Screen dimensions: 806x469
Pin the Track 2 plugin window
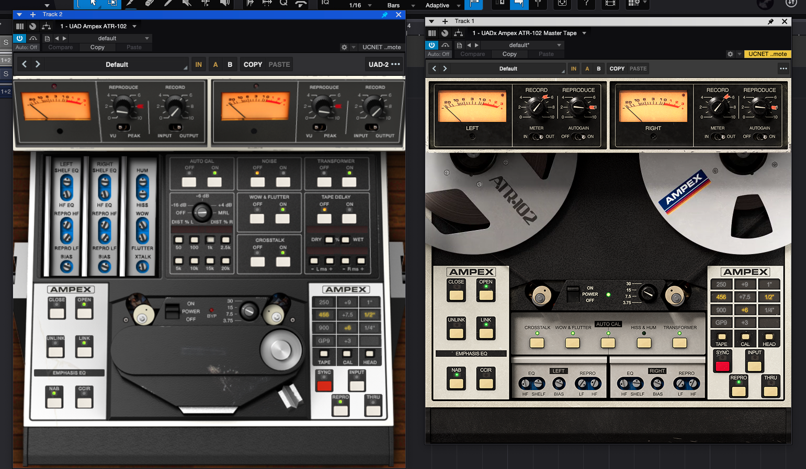pyautogui.click(x=385, y=15)
